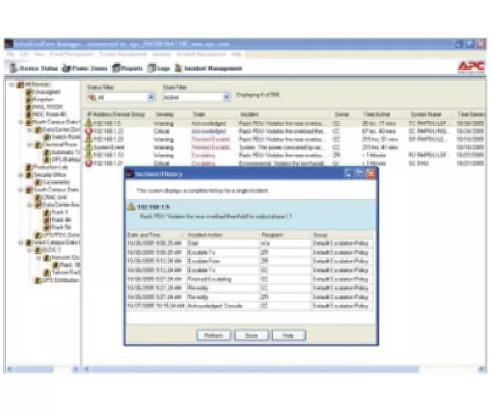The image size is (493, 411).
Task: Open the Updates menu
Action: tap(162, 54)
